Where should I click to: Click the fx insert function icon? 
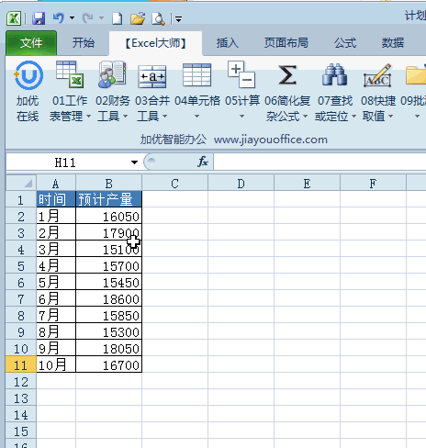pos(203,162)
